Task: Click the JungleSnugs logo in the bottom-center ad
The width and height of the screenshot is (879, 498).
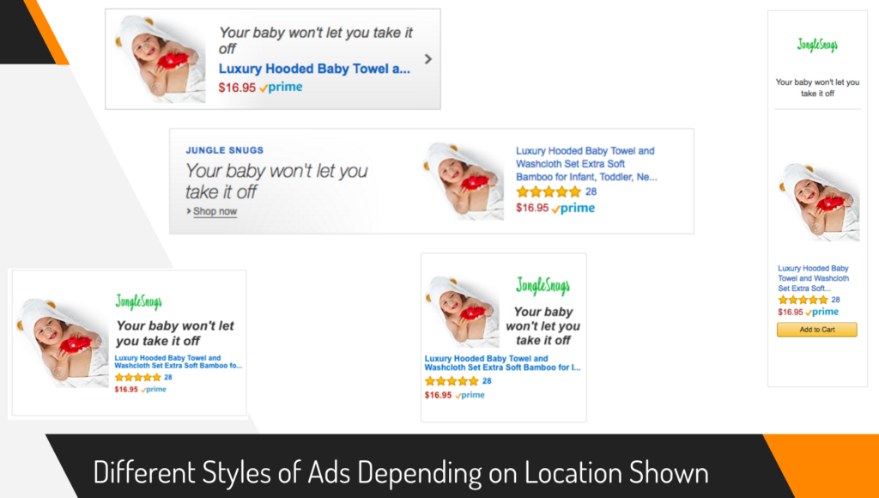Action: tap(543, 286)
